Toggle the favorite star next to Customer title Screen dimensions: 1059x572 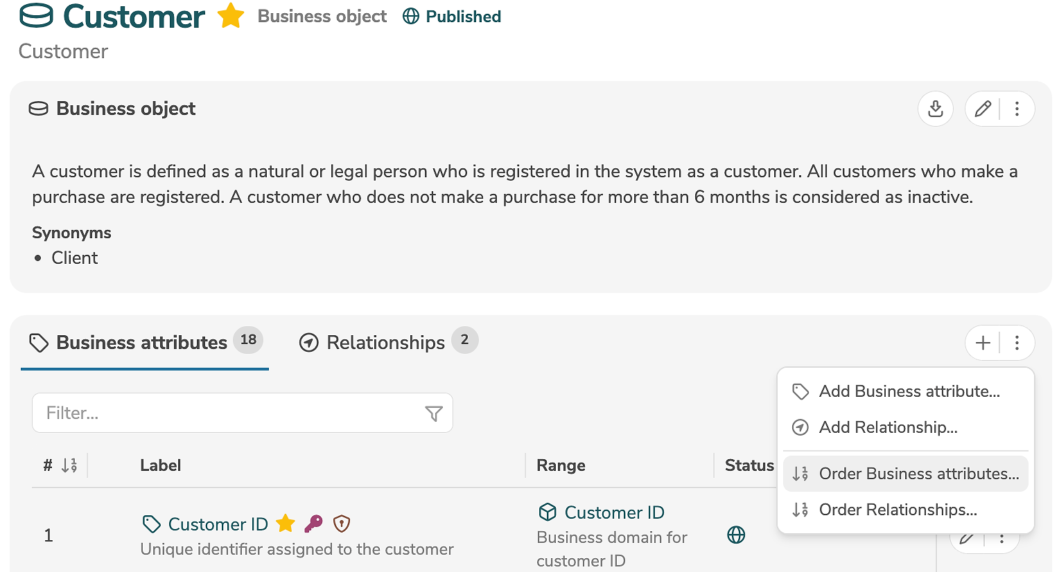[x=230, y=16]
